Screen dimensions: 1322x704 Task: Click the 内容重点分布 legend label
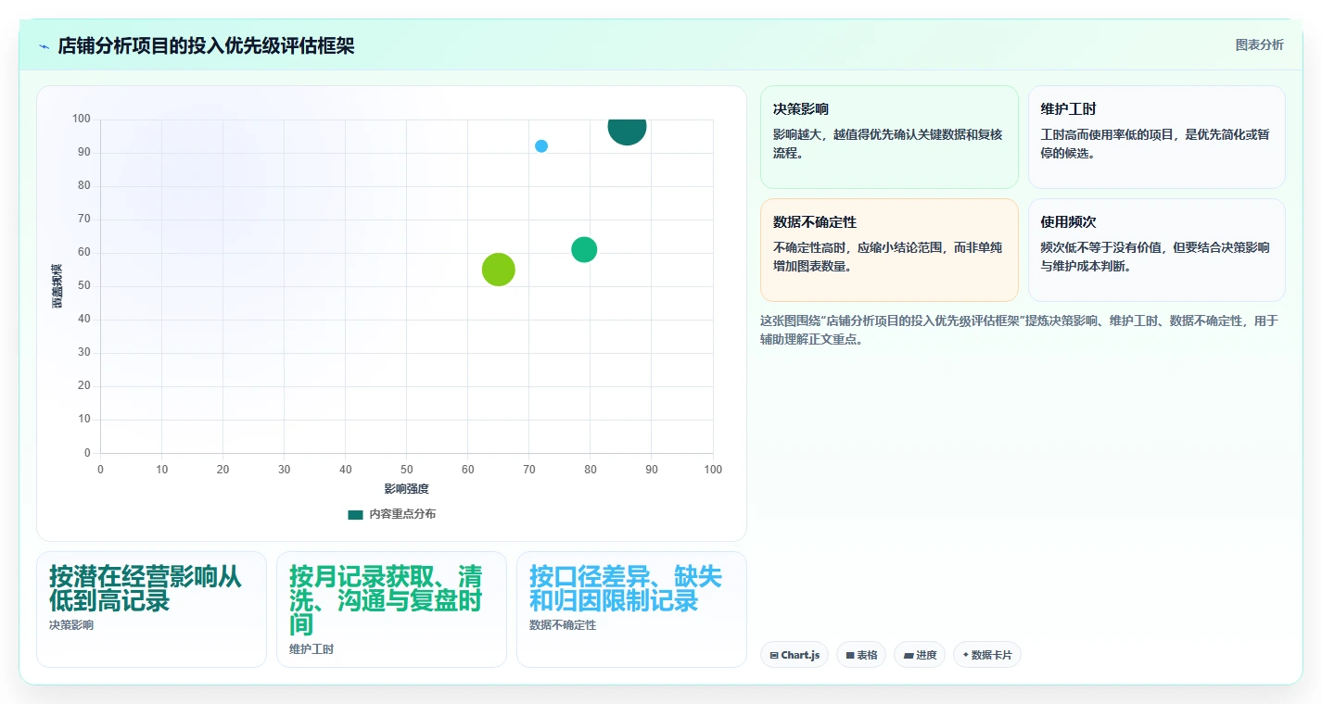coord(402,514)
